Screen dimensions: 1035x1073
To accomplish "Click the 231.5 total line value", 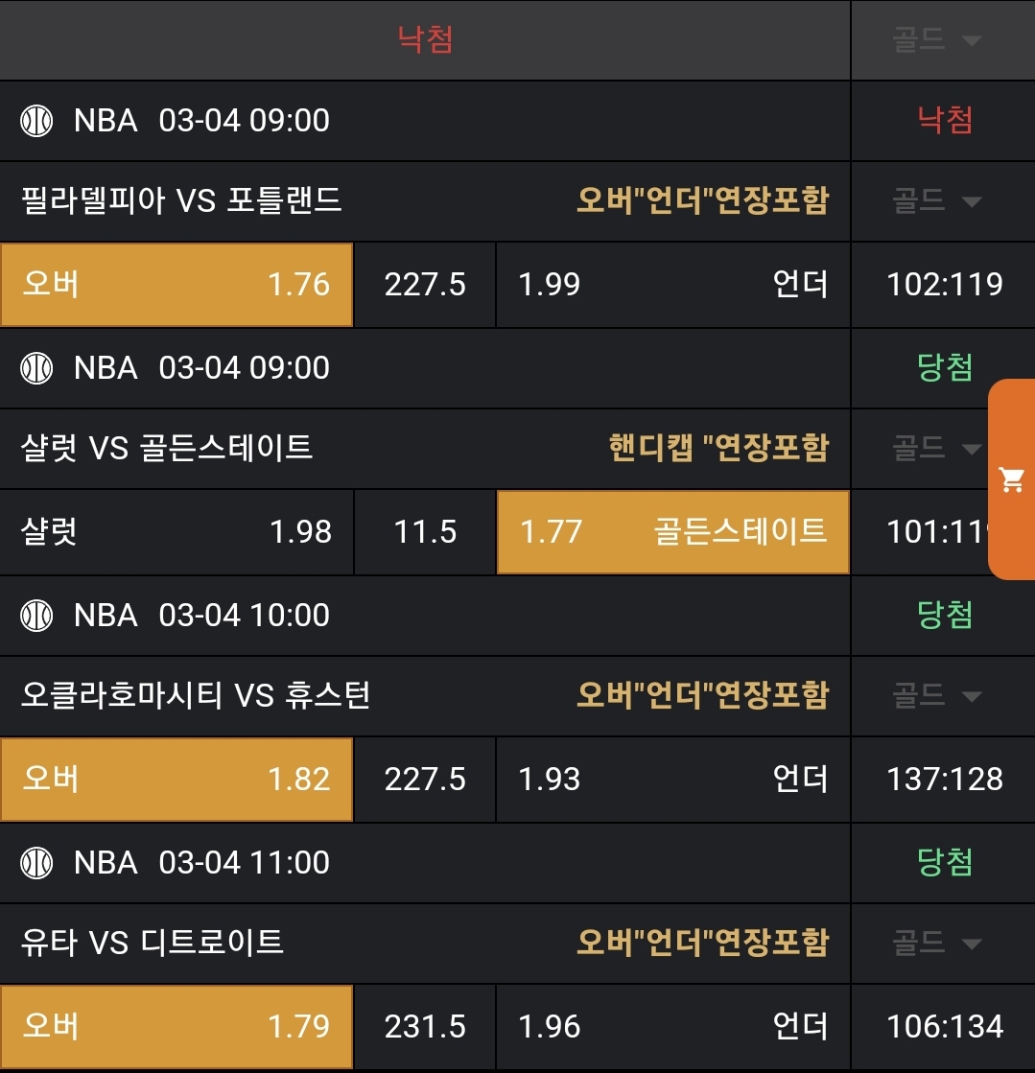I will pos(425,1027).
